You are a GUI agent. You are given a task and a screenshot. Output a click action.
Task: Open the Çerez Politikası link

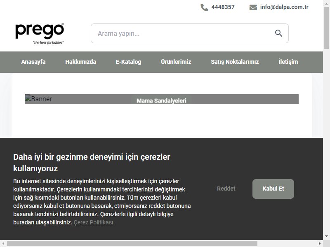click(x=94, y=222)
